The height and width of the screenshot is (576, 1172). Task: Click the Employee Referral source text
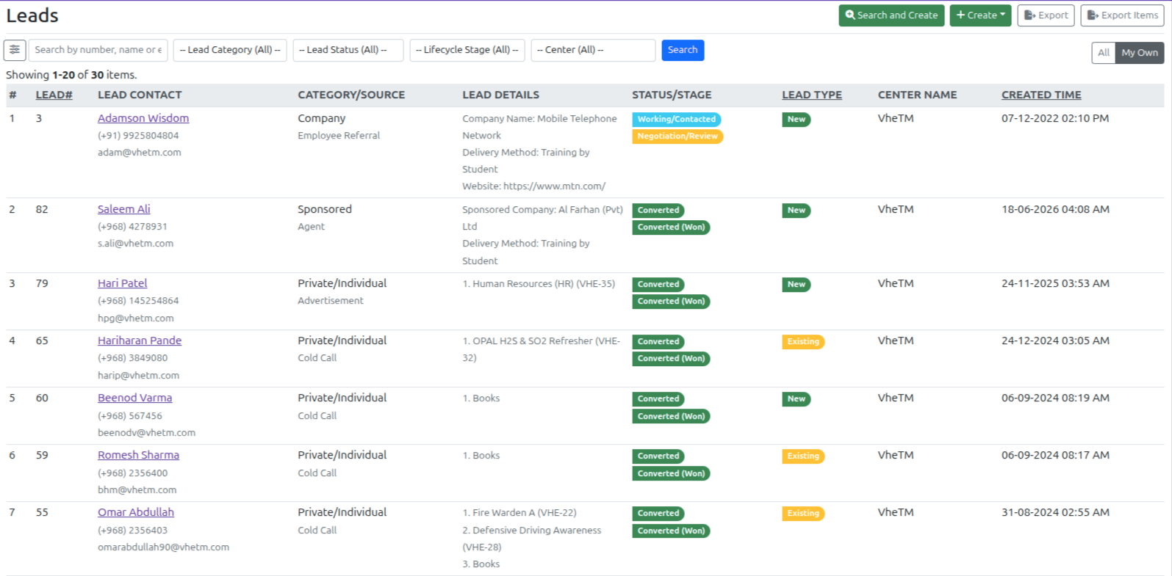tap(339, 136)
